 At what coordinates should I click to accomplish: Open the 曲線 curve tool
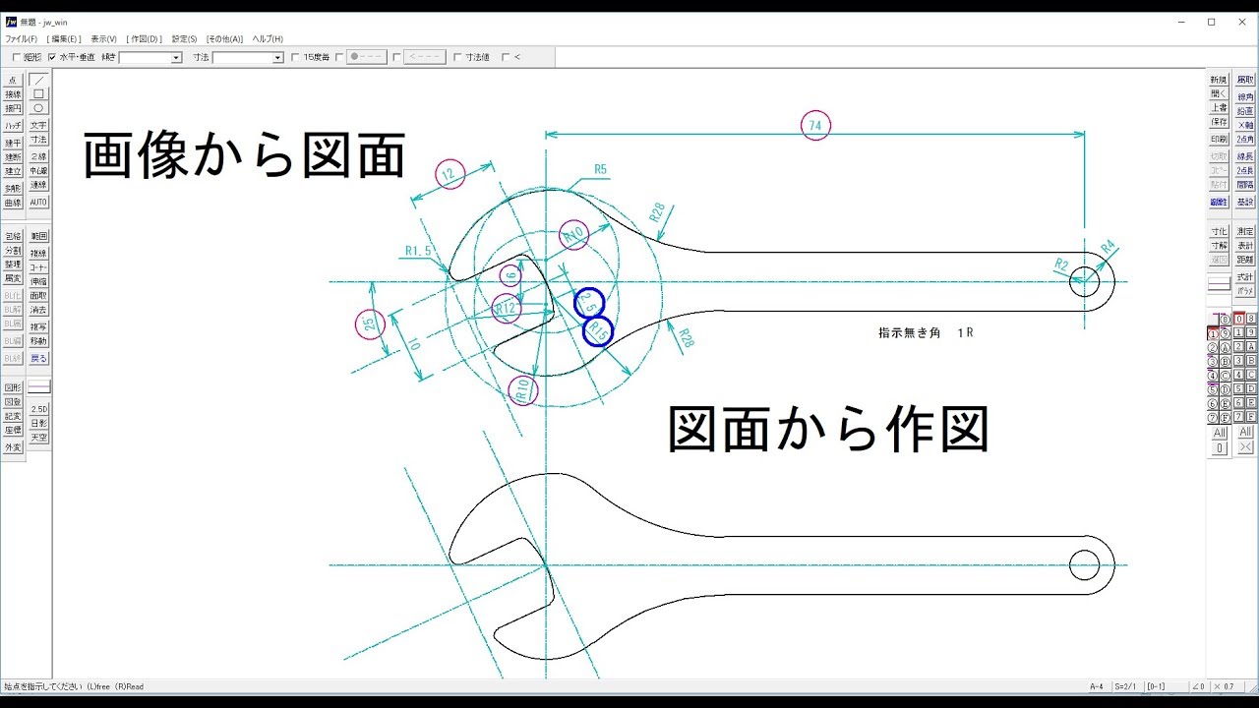13,203
